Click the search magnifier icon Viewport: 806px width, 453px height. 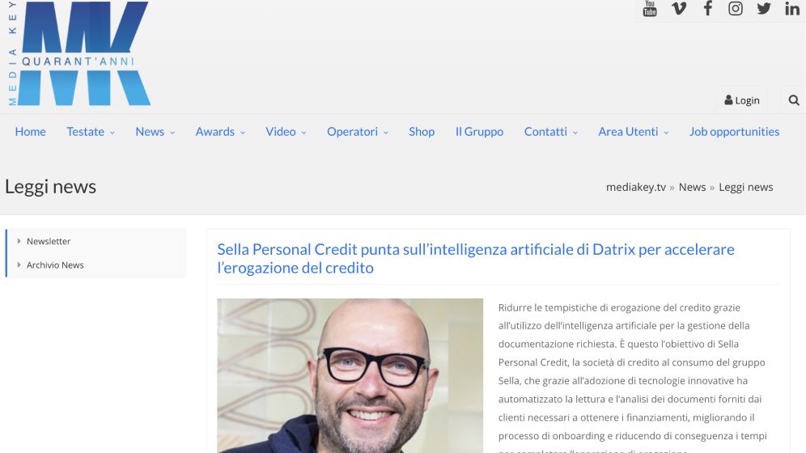(794, 100)
